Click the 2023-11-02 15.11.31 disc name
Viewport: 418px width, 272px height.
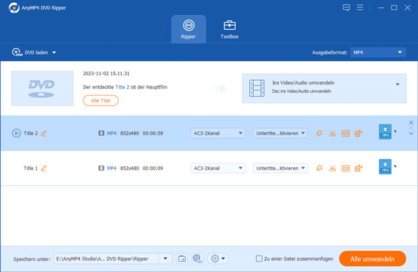tap(106, 74)
